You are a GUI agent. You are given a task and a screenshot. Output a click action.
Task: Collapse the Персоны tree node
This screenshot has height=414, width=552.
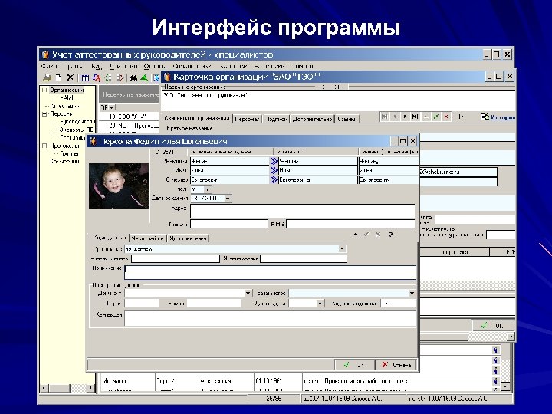click(x=44, y=114)
